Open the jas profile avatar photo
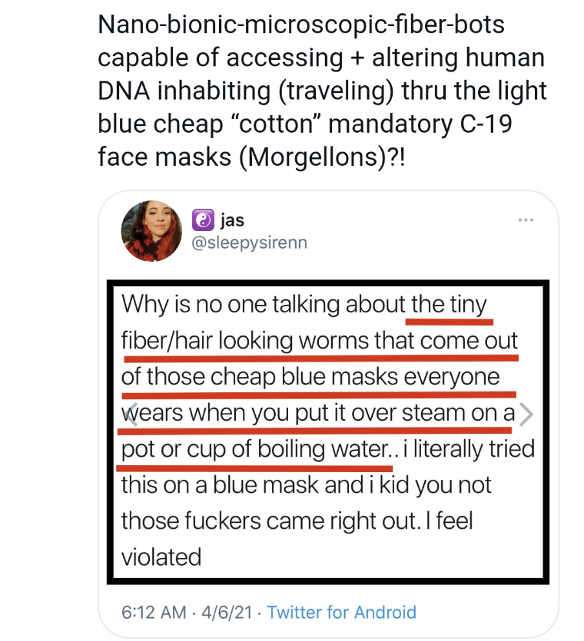584x641 pixels. [x=151, y=232]
